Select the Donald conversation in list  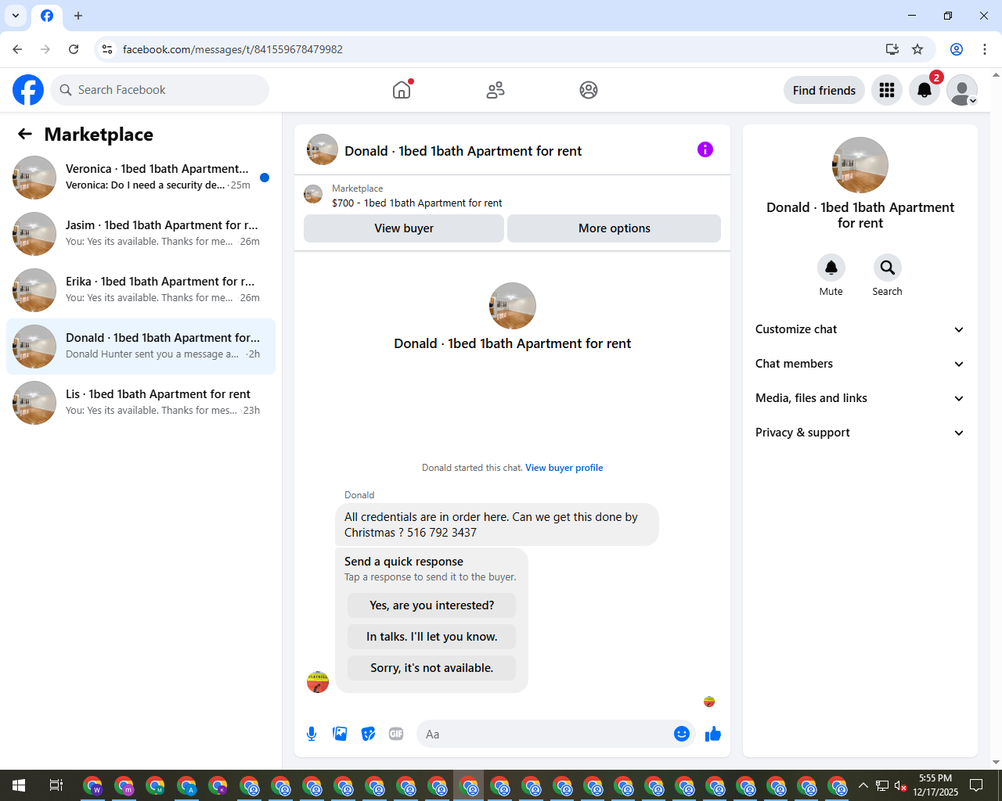tap(141, 347)
